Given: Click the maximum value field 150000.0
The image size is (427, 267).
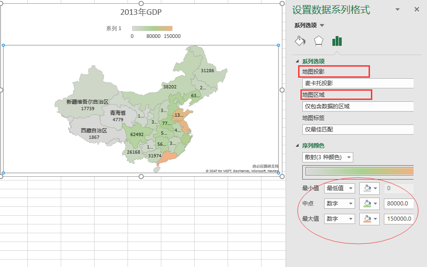Looking at the screenshot, I should click(x=399, y=218).
